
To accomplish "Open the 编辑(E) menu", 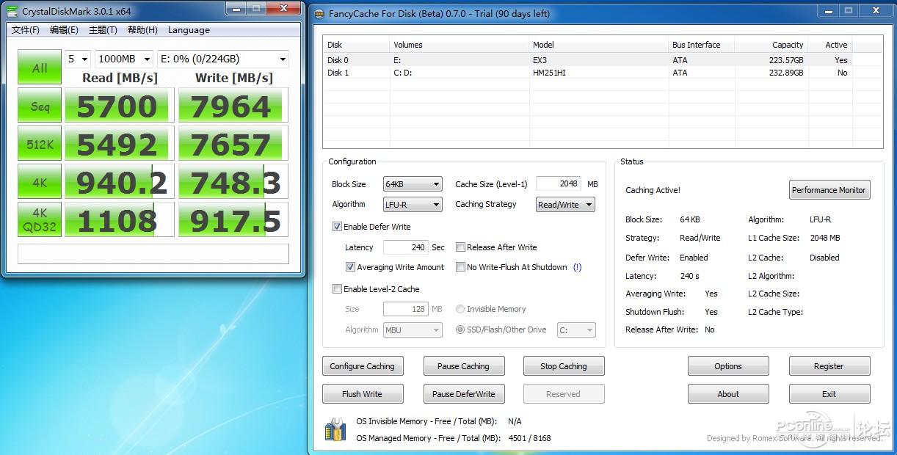I will (64, 30).
